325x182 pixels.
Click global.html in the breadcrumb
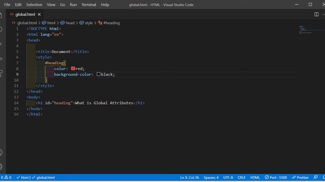point(27,23)
